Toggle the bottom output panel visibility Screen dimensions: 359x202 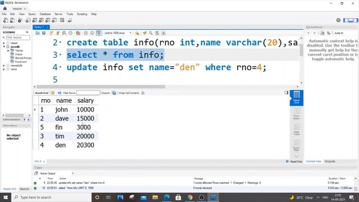pos(351,20)
